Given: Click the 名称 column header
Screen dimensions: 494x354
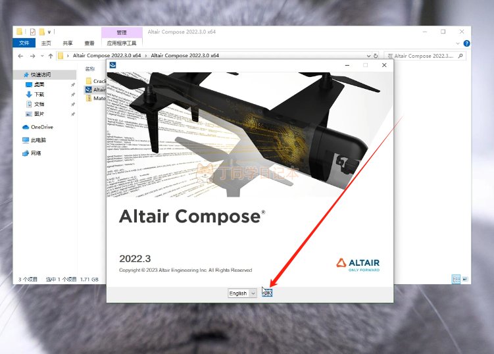Looking at the screenshot, I should tap(90, 68).
